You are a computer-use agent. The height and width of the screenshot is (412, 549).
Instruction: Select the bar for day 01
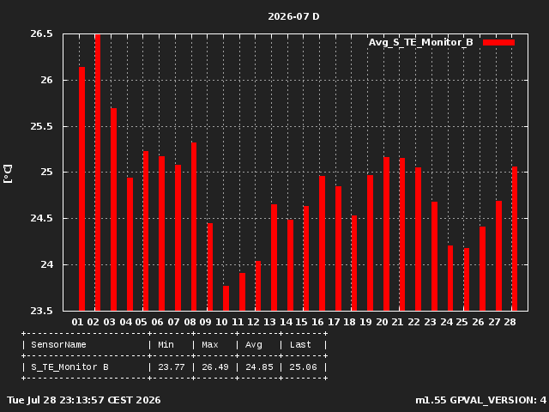[x=82, y=189]
